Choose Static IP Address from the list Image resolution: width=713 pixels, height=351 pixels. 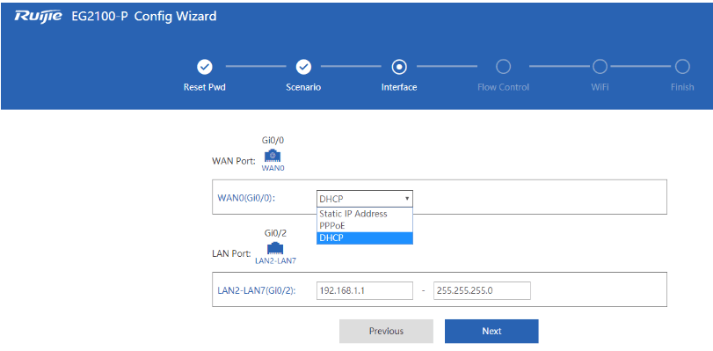coord(365,214)
